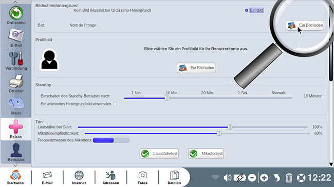Image resolution: width=334 pixels, height=187 pixels.
Task: Click the trash can icon in taskbar
Action: pos(289,178)
